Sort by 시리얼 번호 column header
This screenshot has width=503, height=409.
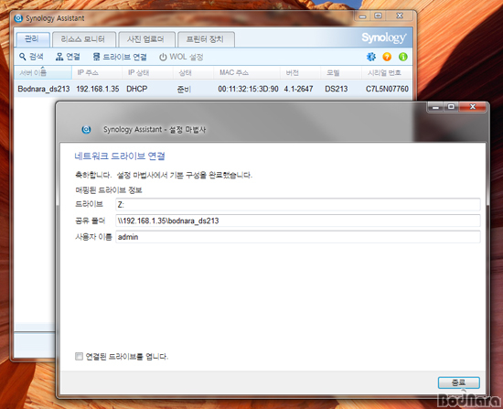(387, 72)
